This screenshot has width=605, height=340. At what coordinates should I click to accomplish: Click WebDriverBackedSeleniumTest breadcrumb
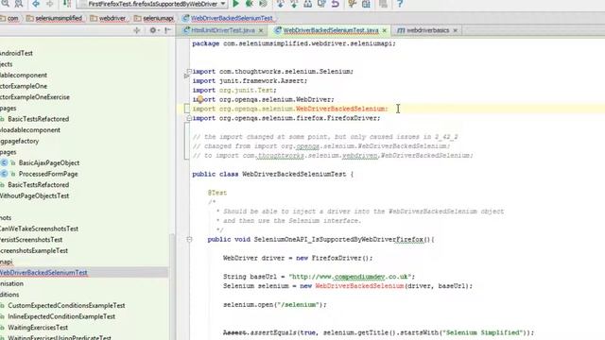[x=228, y=18]
